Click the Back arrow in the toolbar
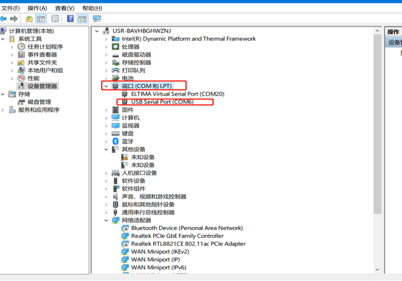This screenshot has height=281, width=402. pos(3,19)
